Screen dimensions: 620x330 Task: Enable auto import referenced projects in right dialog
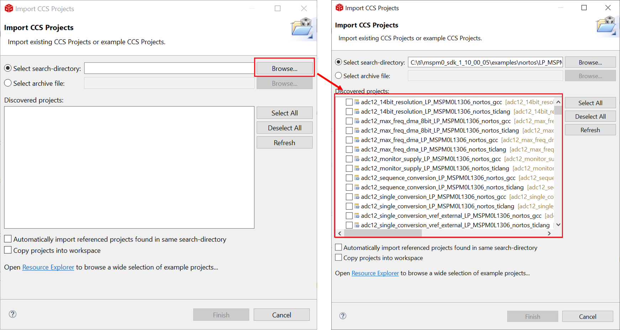tap(338, 247)
